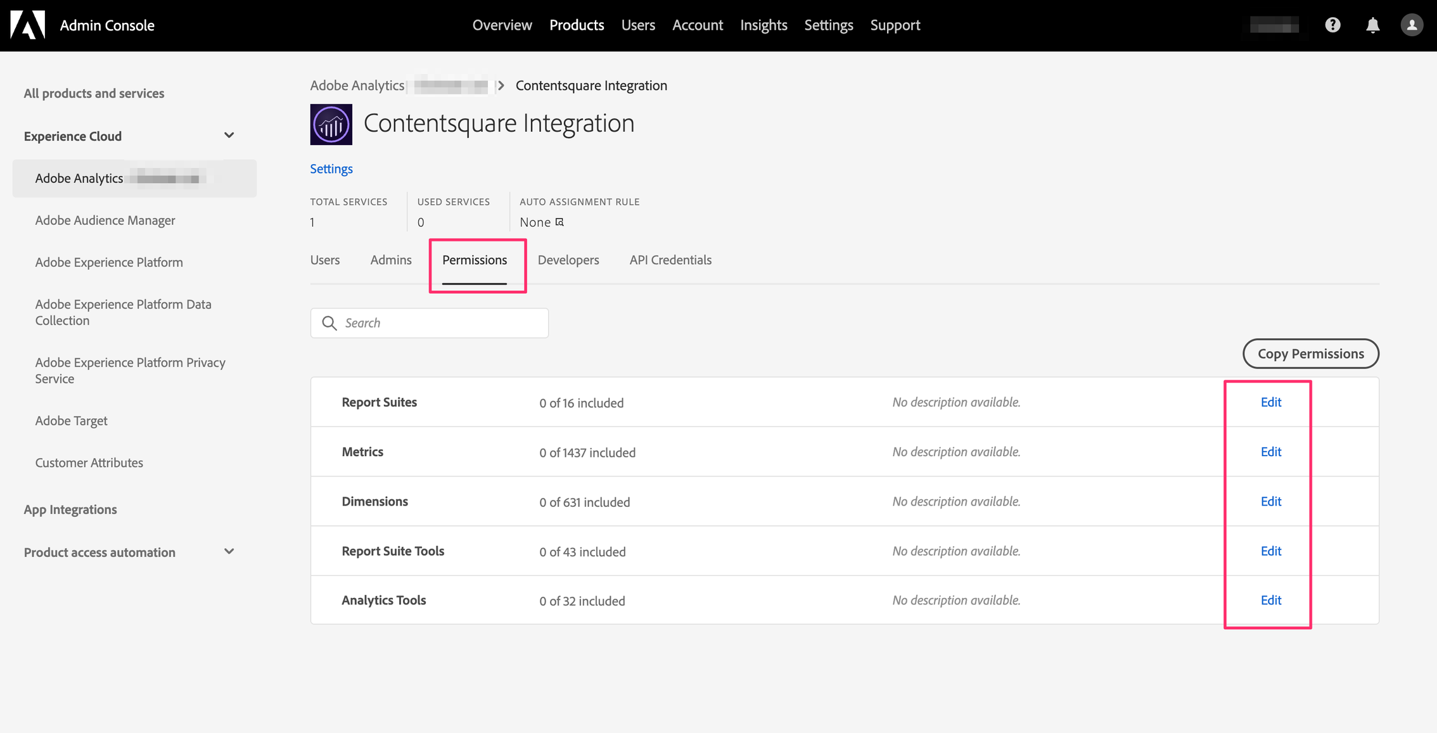
Task: Go to Users in top navigation
Action: [638, 25]
